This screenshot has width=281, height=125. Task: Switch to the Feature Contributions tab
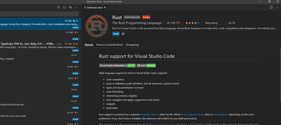pos(110,44)
